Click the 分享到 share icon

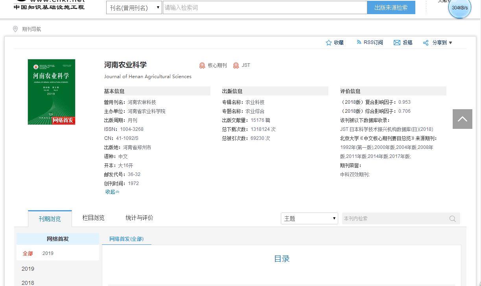(x=426, y=43)
